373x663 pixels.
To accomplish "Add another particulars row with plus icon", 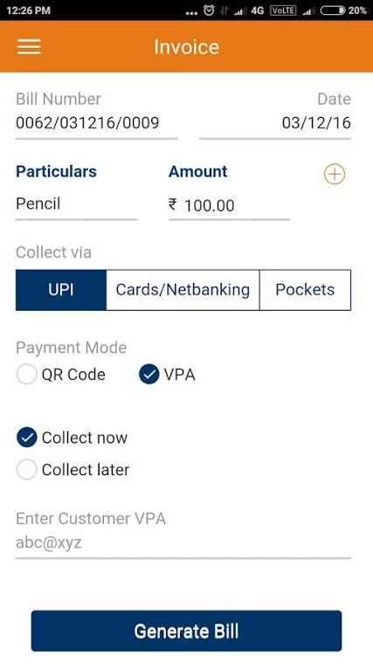I will [x=335, y=174].
